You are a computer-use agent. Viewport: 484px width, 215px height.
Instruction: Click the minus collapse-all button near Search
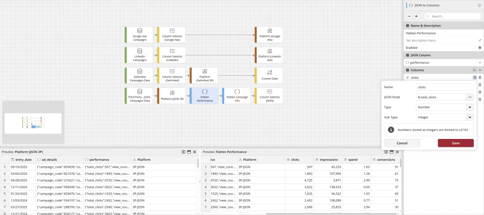tap(409, 17)
